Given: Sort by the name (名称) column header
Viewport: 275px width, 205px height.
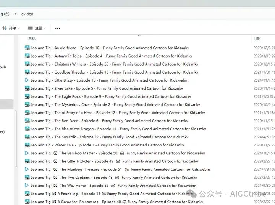Looking at the screenshot, I should point(32,38).
